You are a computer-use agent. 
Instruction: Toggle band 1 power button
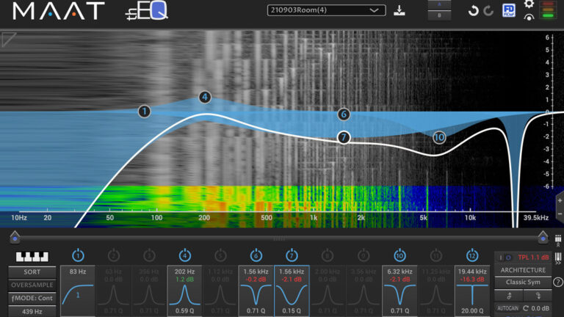tap(78, 255)
